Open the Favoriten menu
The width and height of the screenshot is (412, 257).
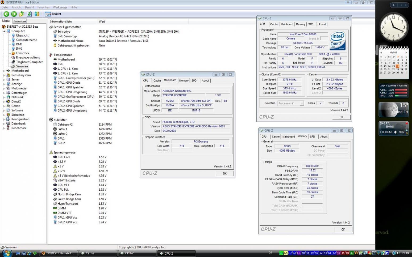(43, 7)
